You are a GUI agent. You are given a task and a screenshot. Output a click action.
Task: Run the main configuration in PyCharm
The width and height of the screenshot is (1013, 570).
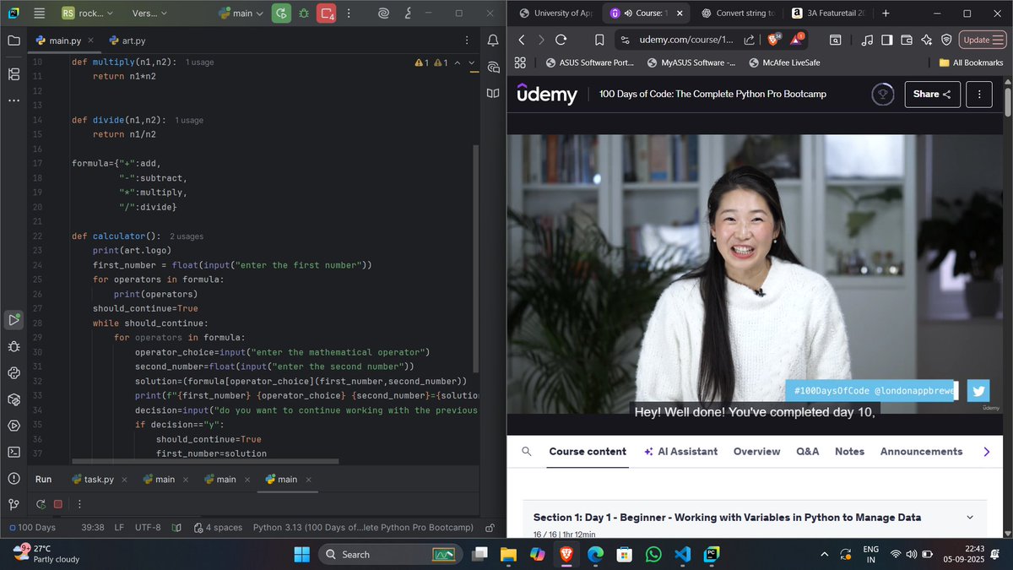pos(280,14)
